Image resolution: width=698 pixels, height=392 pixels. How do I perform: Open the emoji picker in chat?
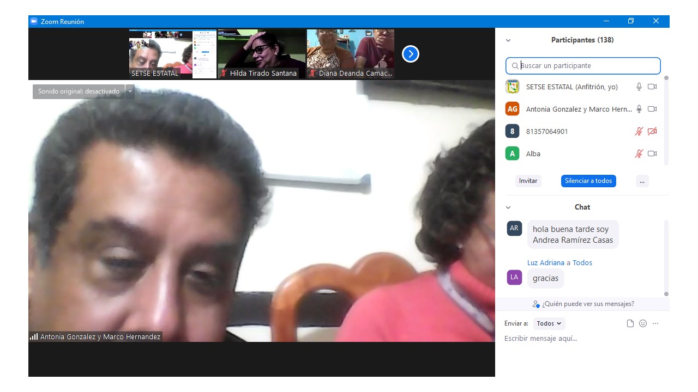(x=643, y=323)
